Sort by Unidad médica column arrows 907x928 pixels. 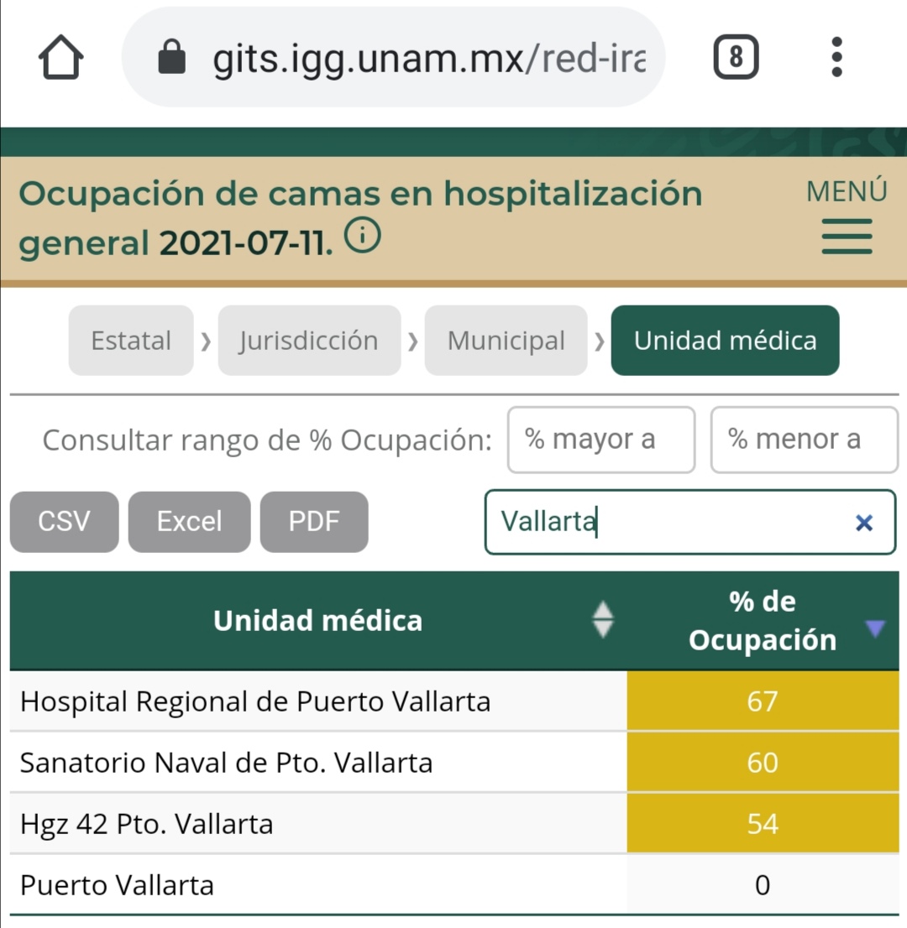tap(603, 621)
